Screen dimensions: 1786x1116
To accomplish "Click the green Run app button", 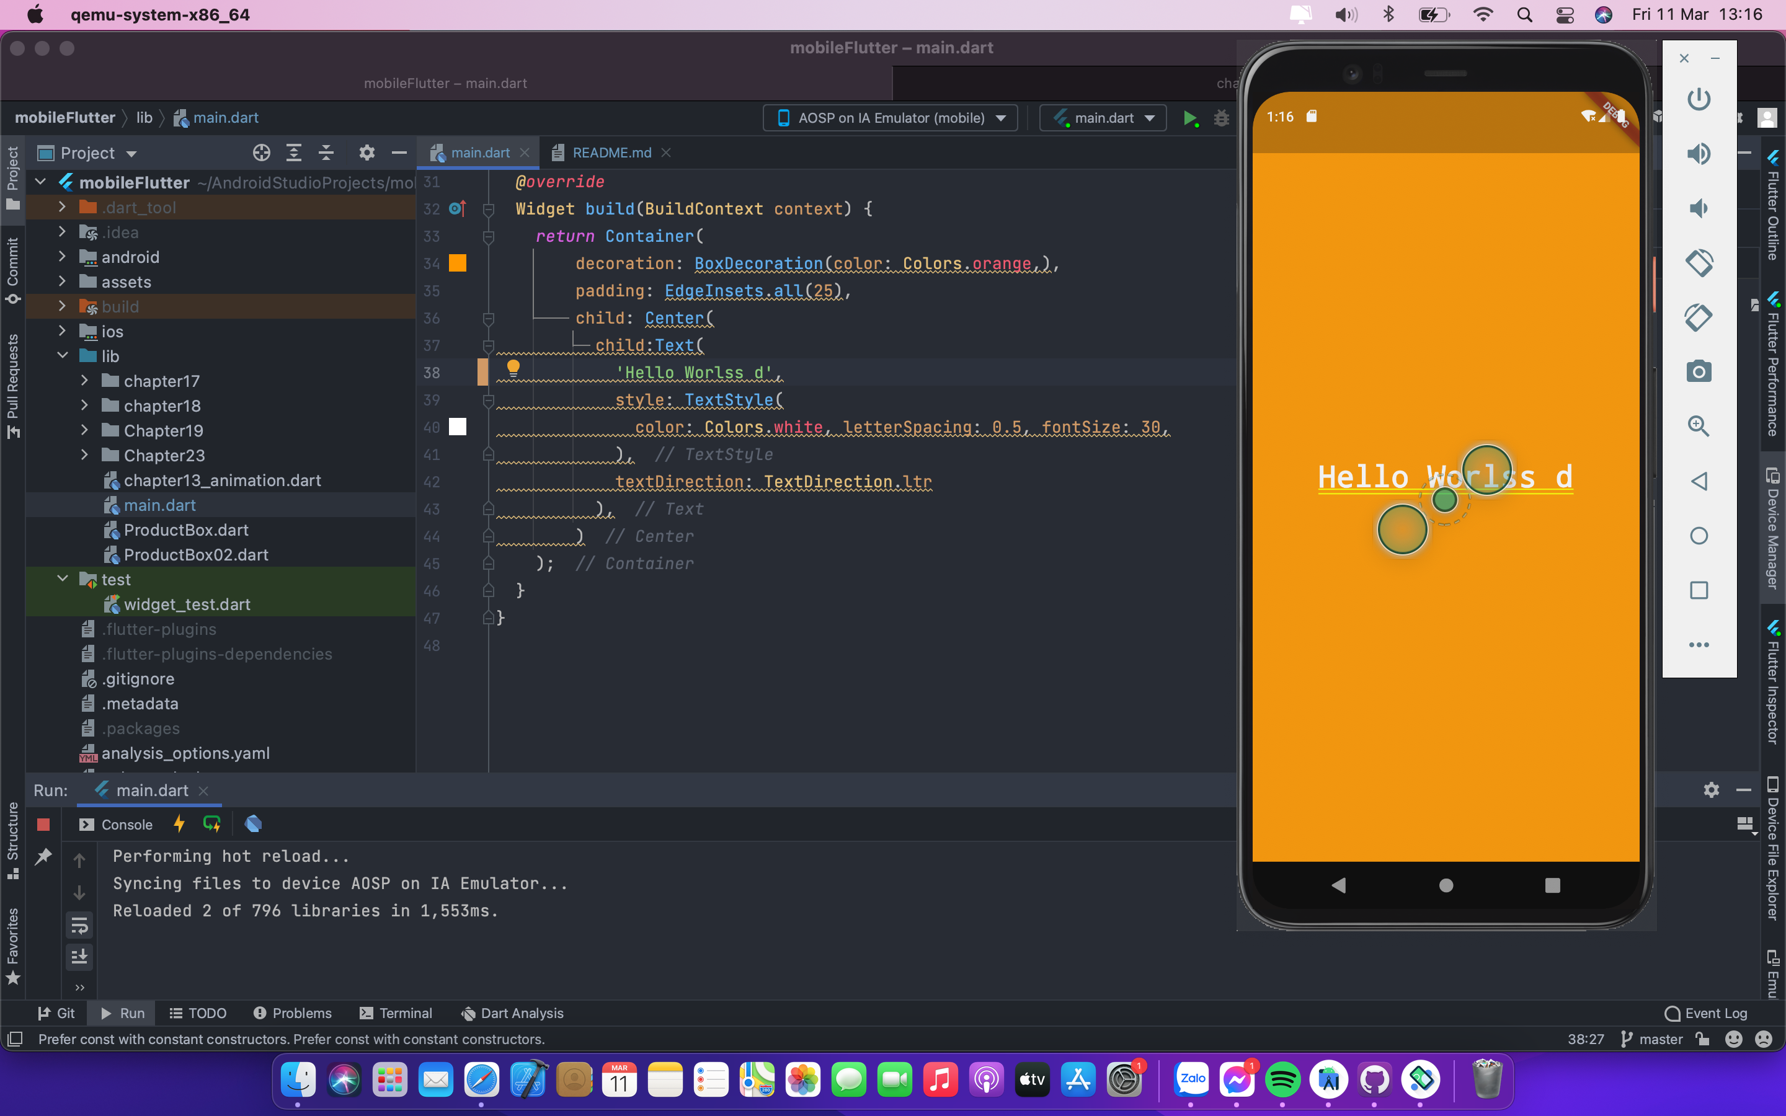I will point(1189,118).
